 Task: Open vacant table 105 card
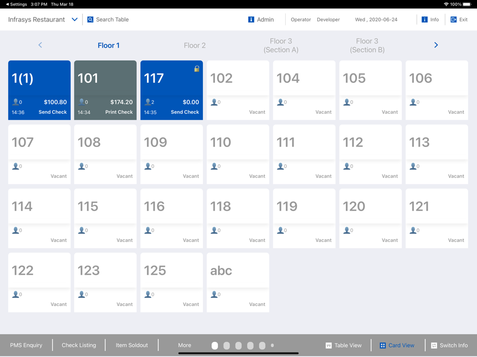coord(371,90)
